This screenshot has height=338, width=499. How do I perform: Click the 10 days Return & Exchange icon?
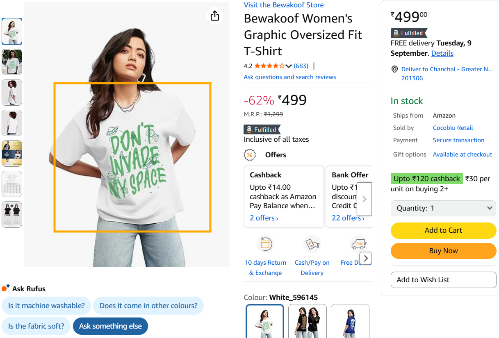point(265,245)
